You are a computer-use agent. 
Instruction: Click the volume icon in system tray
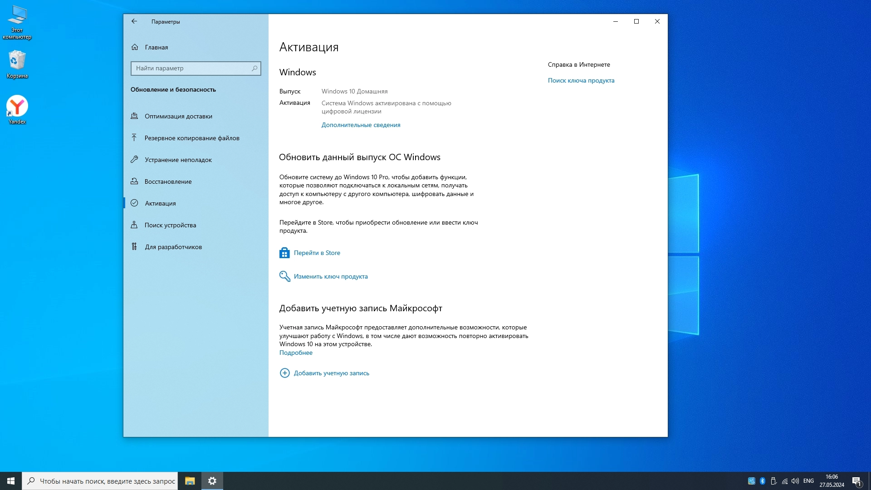(x=795, y=481)
